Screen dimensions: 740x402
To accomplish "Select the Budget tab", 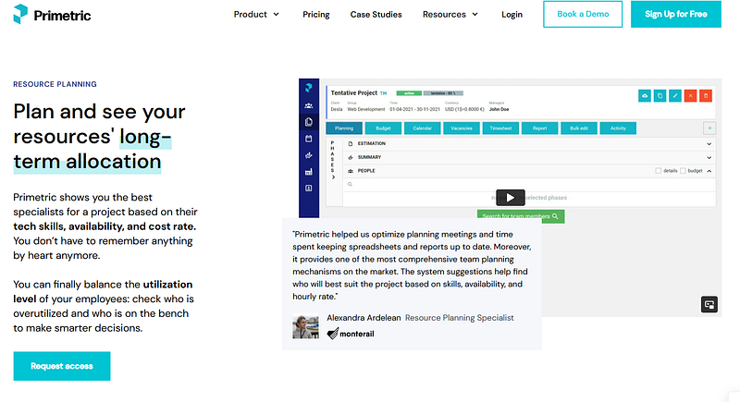I will point(383,128).
